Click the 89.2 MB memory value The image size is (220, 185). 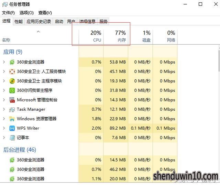(x=118, y=128)
